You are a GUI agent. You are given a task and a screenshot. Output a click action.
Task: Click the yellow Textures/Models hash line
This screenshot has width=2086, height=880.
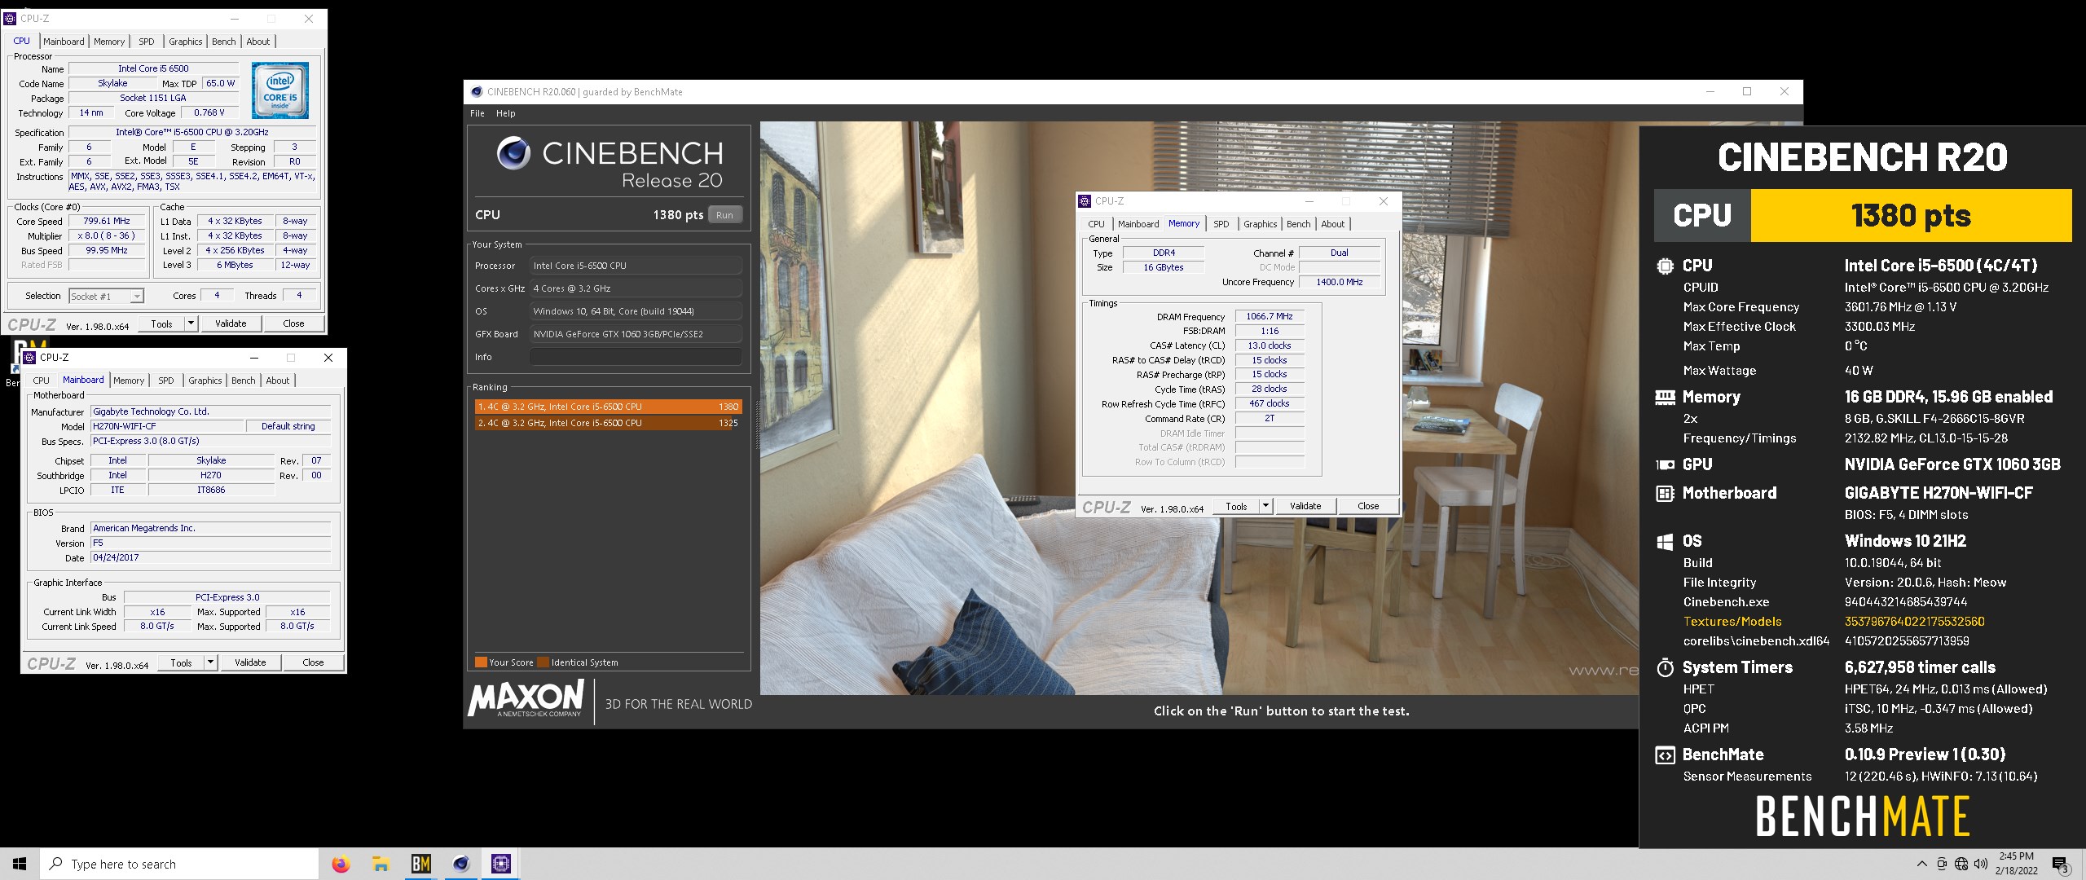pyautogui.click(x=1833, y=622)
